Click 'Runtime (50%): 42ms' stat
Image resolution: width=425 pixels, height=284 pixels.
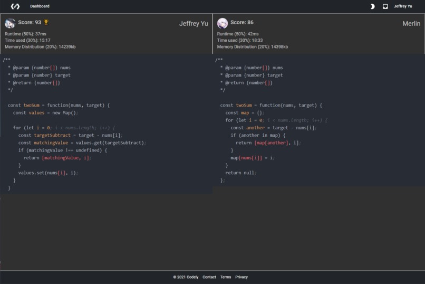coord(238,34)
